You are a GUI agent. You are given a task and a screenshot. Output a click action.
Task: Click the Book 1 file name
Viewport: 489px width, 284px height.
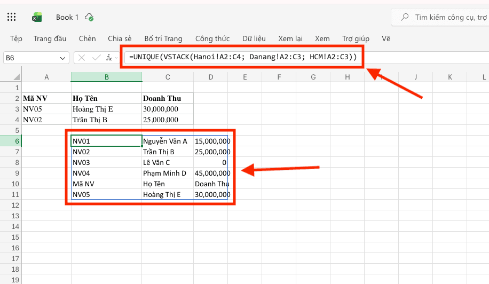(67, 17)
